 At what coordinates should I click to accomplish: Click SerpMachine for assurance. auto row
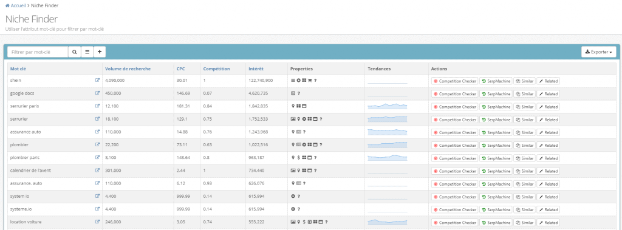point(496,184)
